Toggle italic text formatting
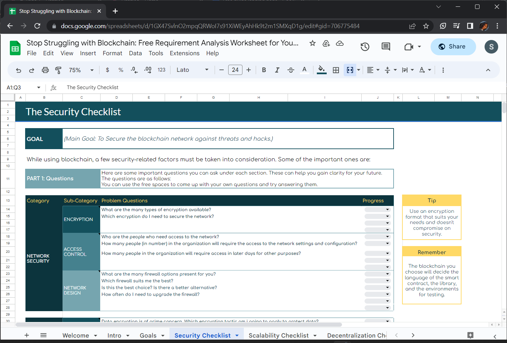This screenshot has height=343, width=507. point(277,70)
